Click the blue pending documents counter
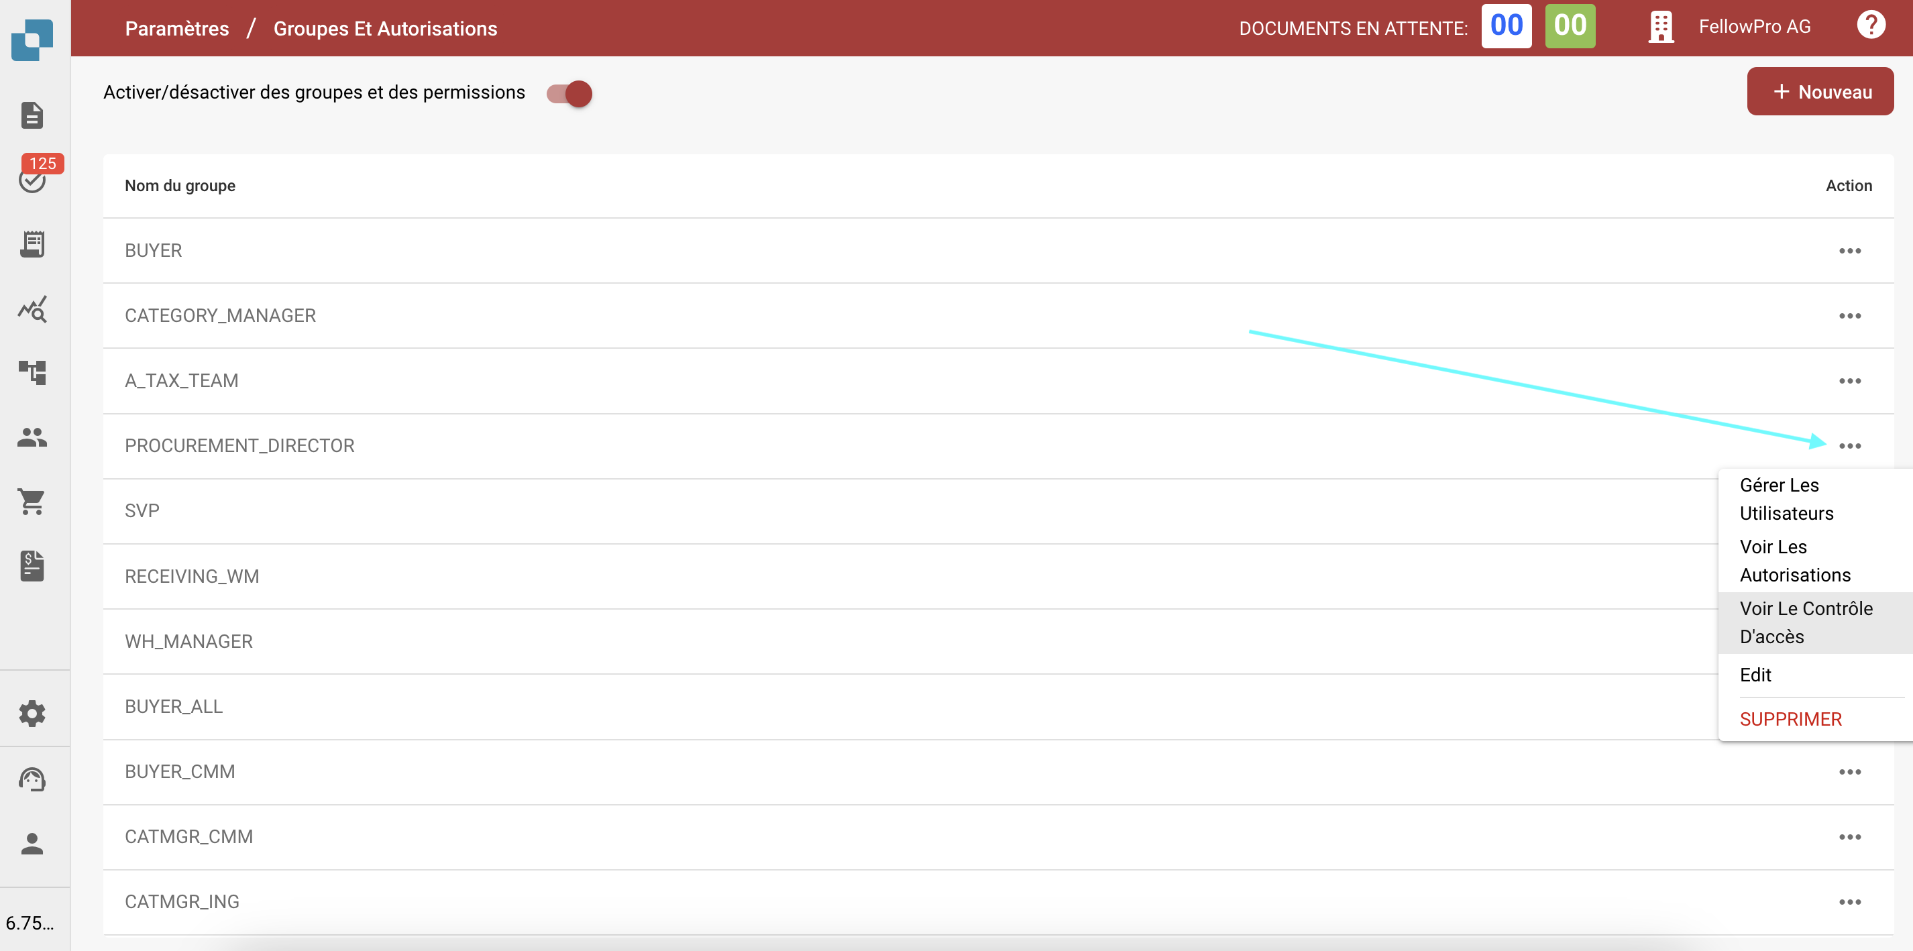The width and height of the screenshot is (1913, 951). coord(1505,26)
